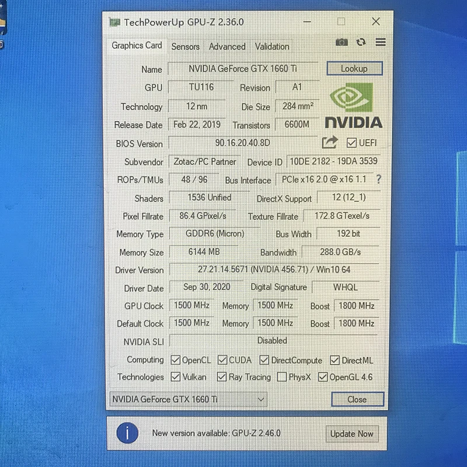Click the Transistors field 6600M
The image size is (467, 467).
pyautogui.click(x=297, y=124)
